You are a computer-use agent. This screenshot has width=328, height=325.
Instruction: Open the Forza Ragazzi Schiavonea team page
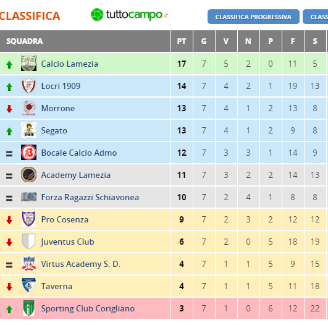(x=90, y=197)
